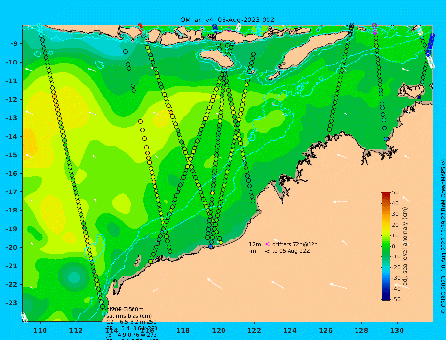
Task: Click the colorbar tick label 40
Action: click(x=395, y=203)
